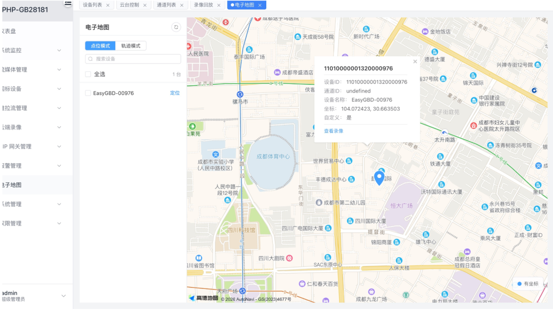Toggle the 有坐标 legend filter
553x310 pixels.
(x=527, y=283)
